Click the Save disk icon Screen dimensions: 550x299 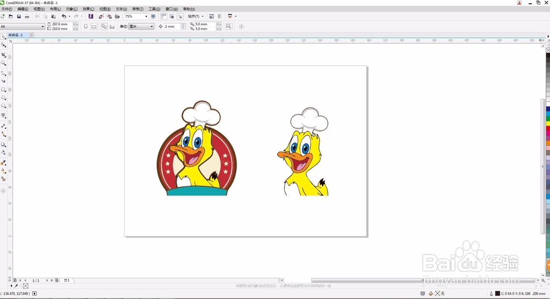pos(19,16)
